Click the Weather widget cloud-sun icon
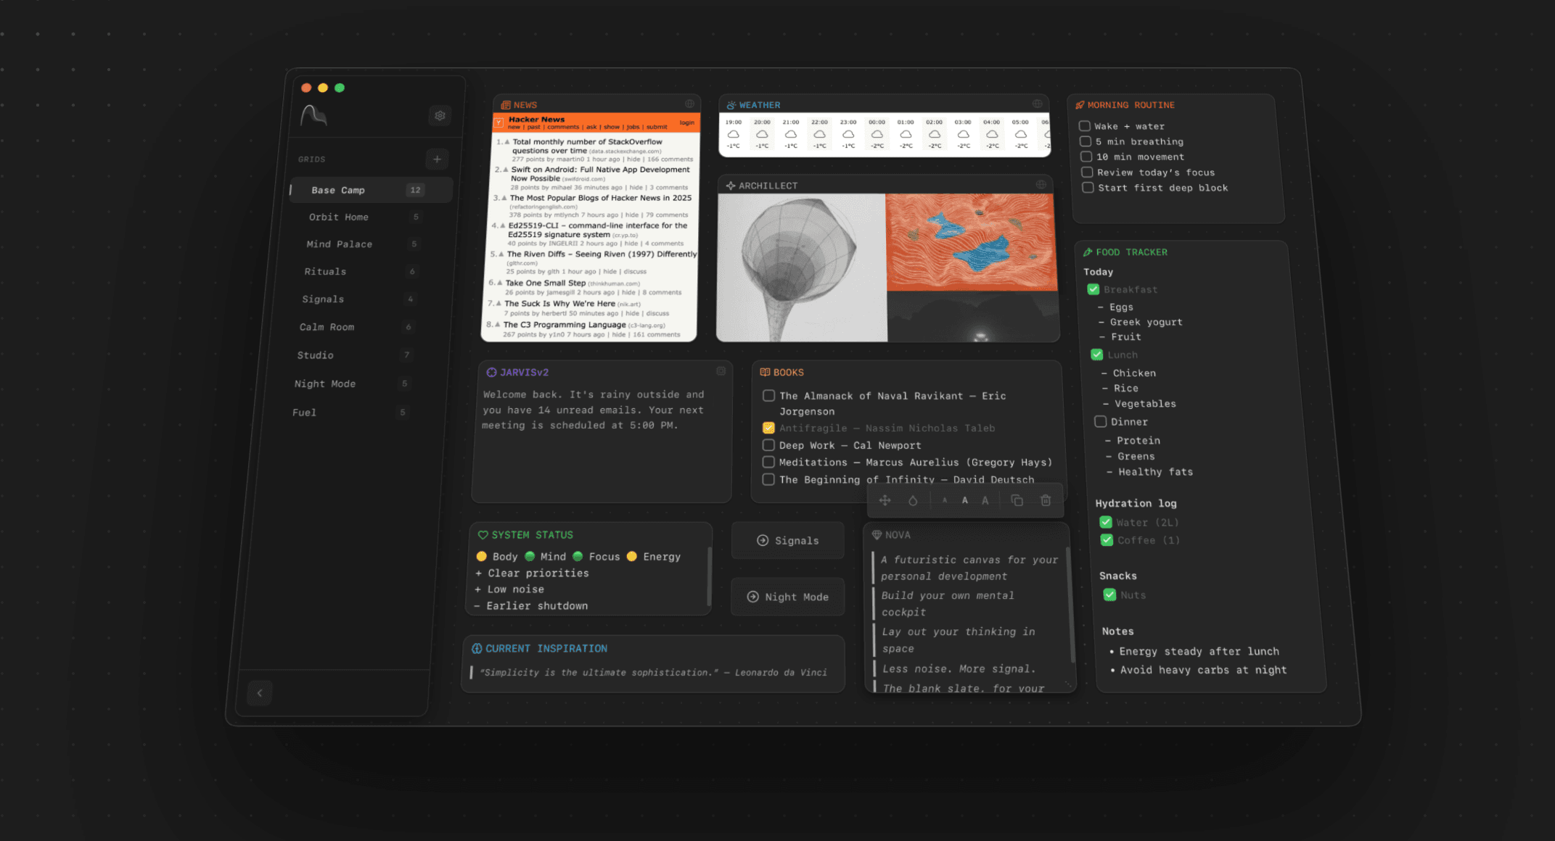Viewport: 1555px width, 841px height. click(731, 105)
